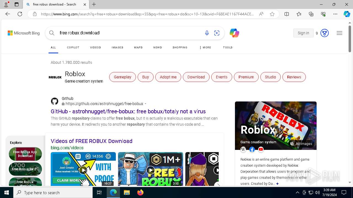Click the taskbar search box
The width and height of the screenshot is (353, 198).
tap(53, 193)
